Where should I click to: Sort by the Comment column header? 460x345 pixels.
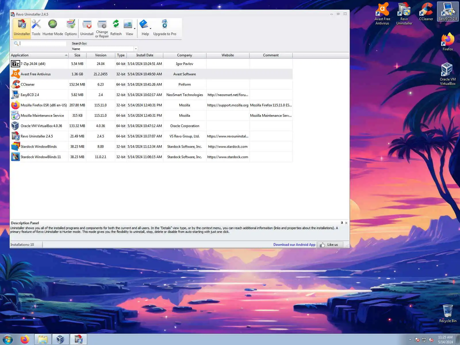click(271, 55)
